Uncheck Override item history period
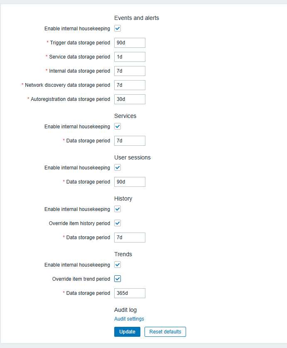The height and width of the screenshot is (348, 287). tap(118, 223)
